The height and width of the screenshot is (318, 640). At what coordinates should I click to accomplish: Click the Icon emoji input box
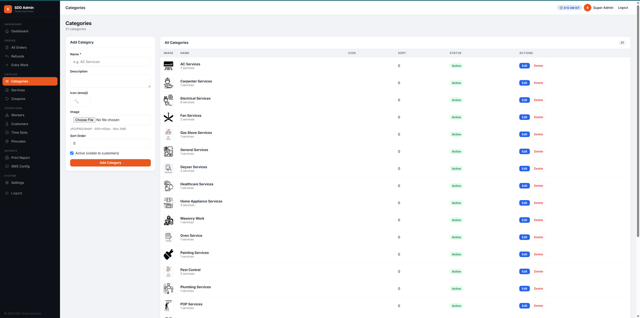click(x=80, y=101)
